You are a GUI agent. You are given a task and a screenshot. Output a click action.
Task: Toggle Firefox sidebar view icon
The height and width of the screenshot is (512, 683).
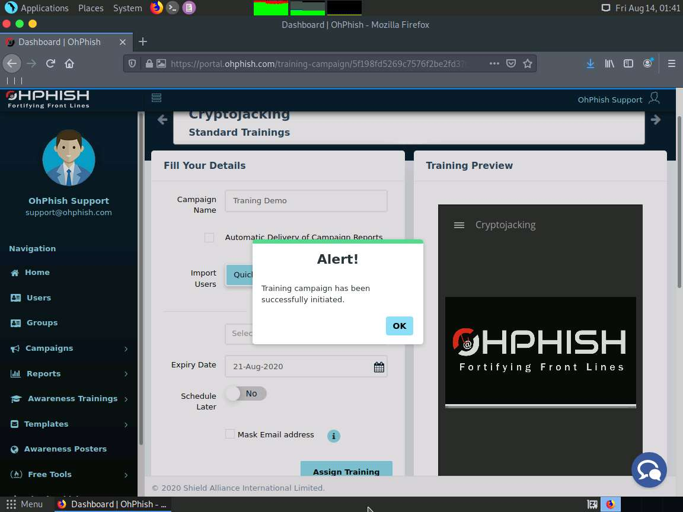click(x=628, y=63)
